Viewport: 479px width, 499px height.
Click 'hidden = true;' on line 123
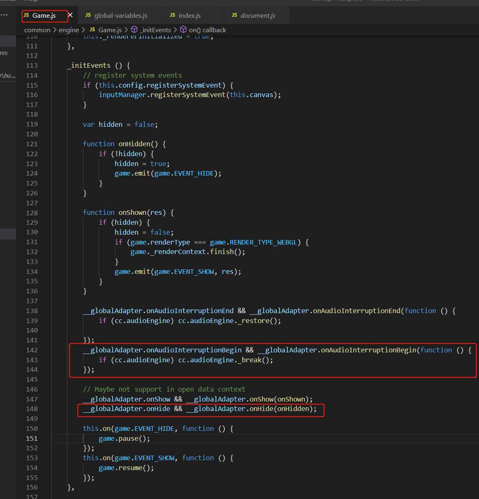[x=142, y=164]
